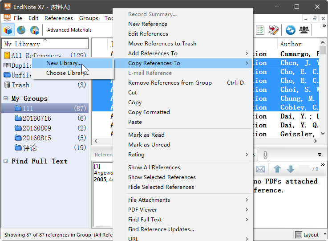This screenshot has height=241, width=328.
Task: Collapse the My Groups group set
Action: click(6, 98)
